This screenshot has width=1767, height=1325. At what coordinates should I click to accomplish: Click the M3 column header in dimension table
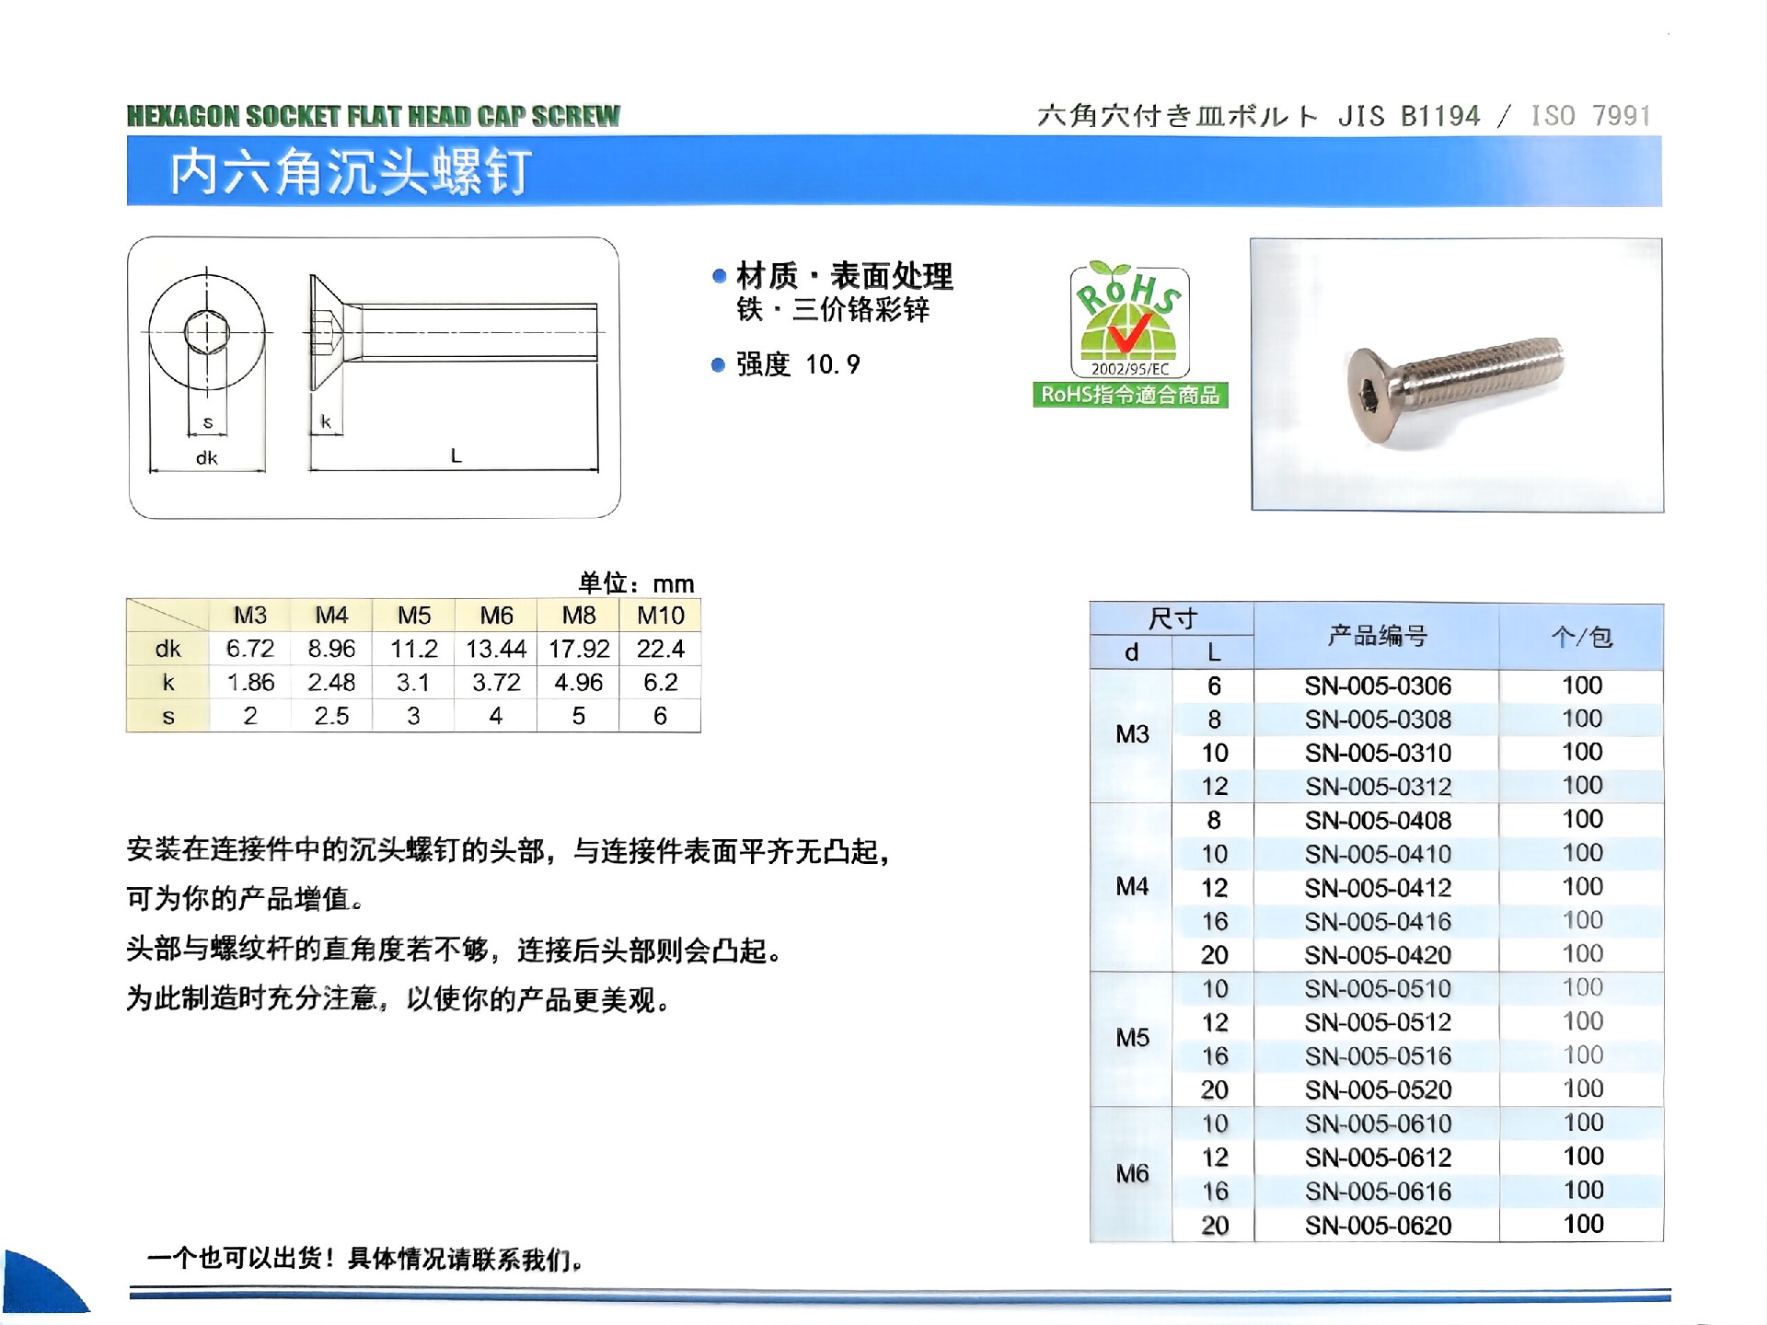point(250,615)
